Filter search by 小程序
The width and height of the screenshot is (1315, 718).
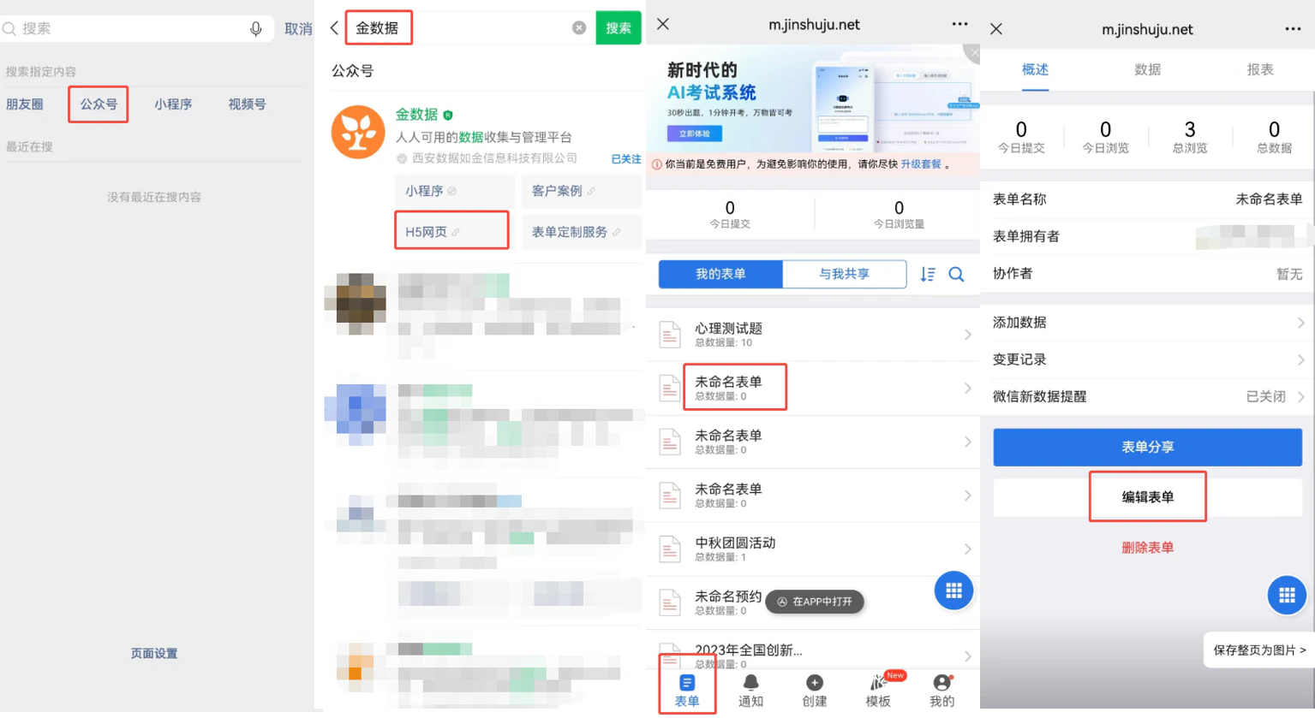[173, 104]
